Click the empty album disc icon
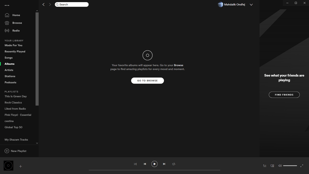The width and height of the screenshot is (309, 174). 148,55
